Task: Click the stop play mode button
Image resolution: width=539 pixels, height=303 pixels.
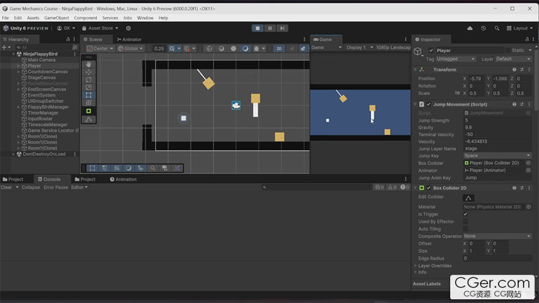Action: pos(257,28)
